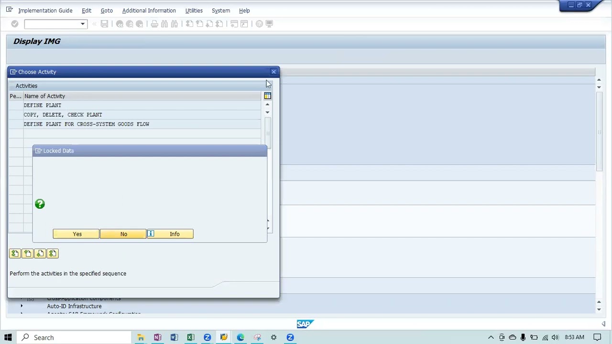Open Microsoft Edge from the taskbar
612x344 pixels.
(240, 337)
